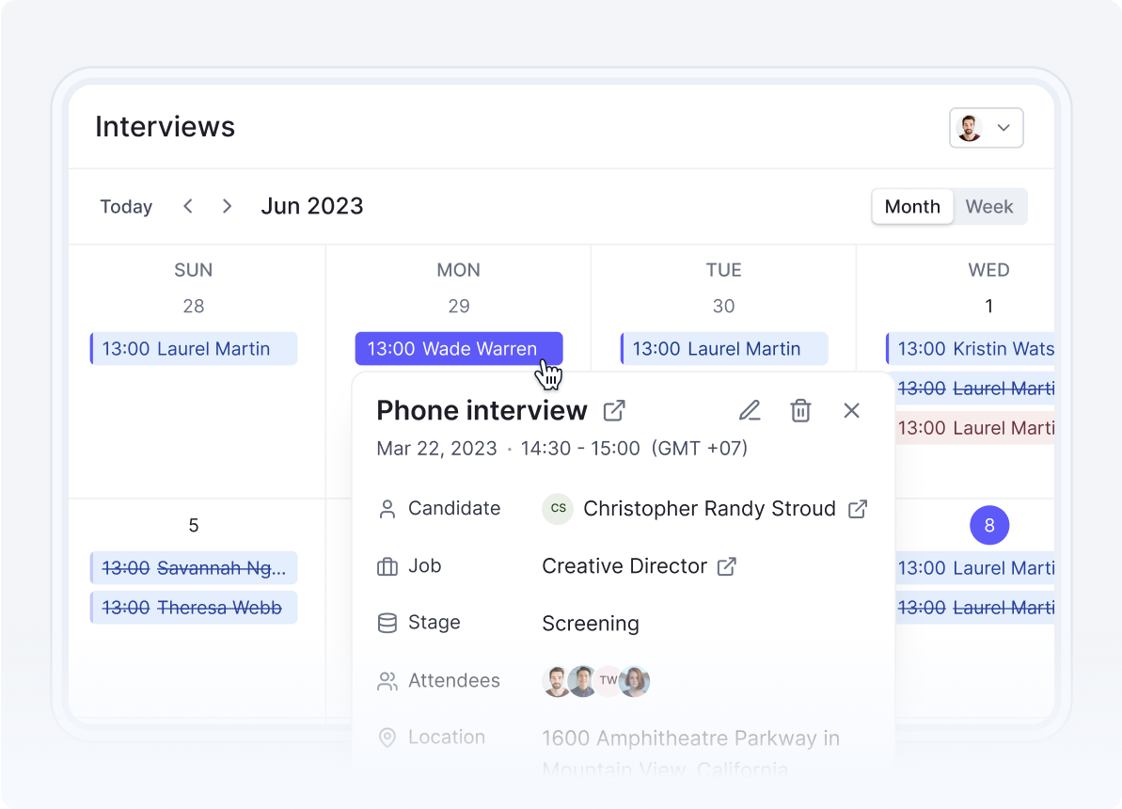Select day 5 in the calendar

pos(193,526)
